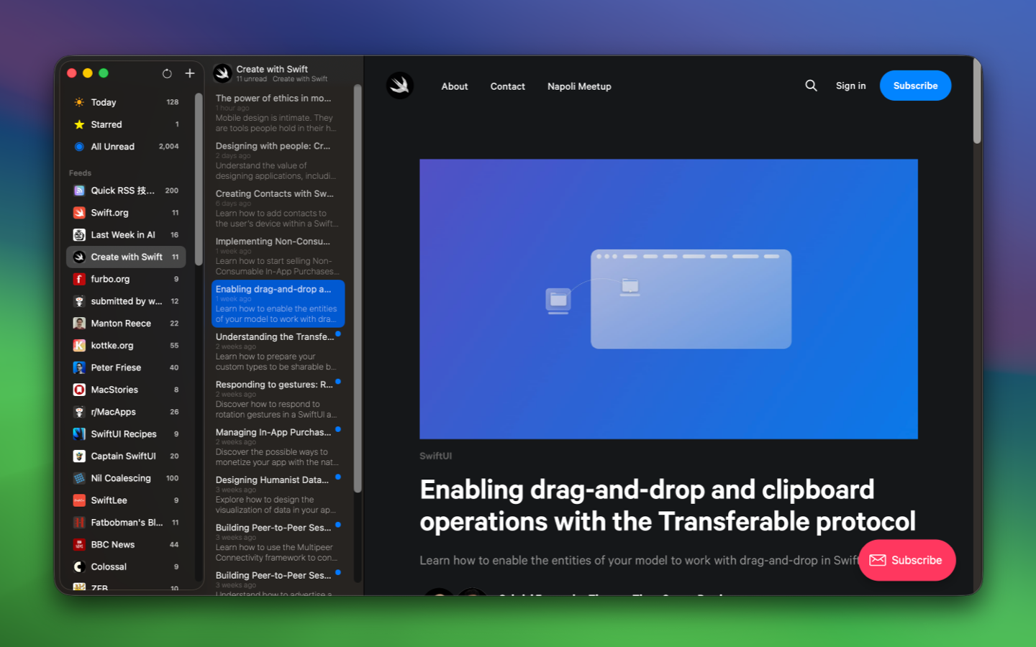Image resolution: width=1036 pixels, height=647 pixels.
Task: Refresh all feeds with the reload icon
Action: coord(166,73)
